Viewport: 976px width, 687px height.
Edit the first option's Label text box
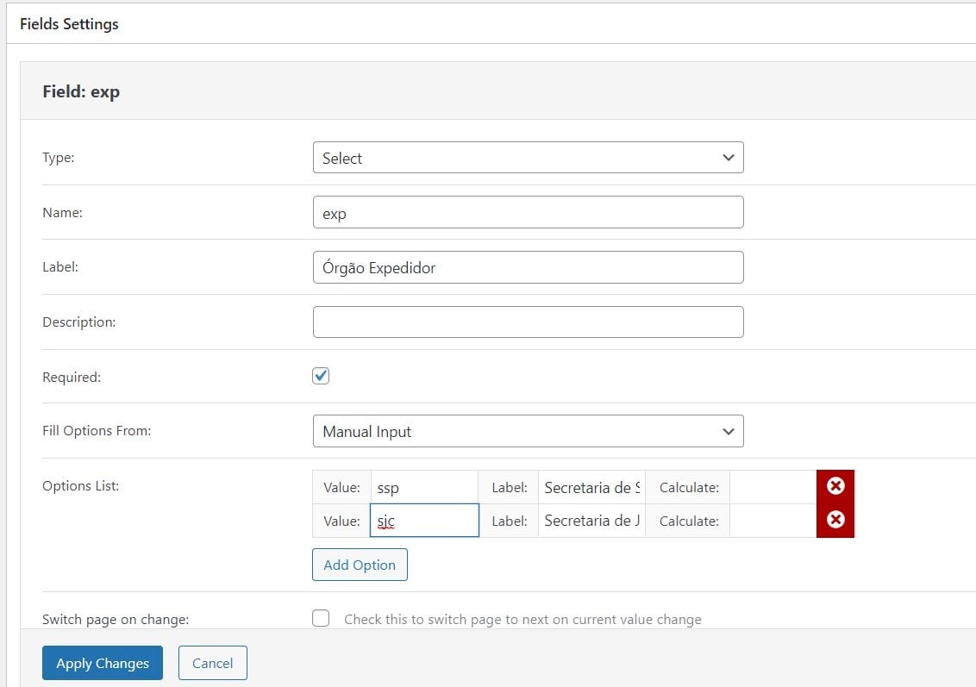coord(591,487)
